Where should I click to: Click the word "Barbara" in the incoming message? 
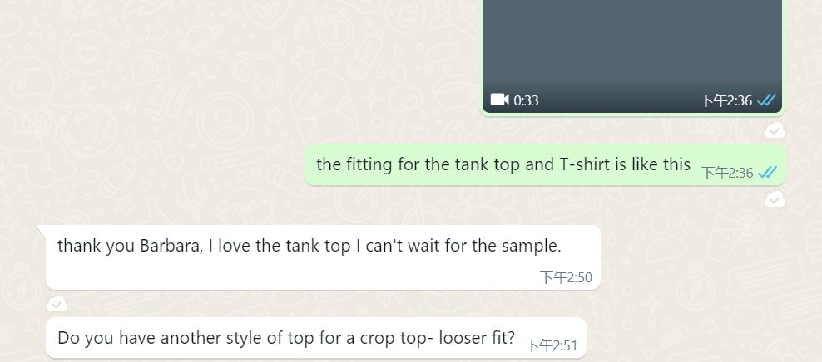(x=171, y=246)
